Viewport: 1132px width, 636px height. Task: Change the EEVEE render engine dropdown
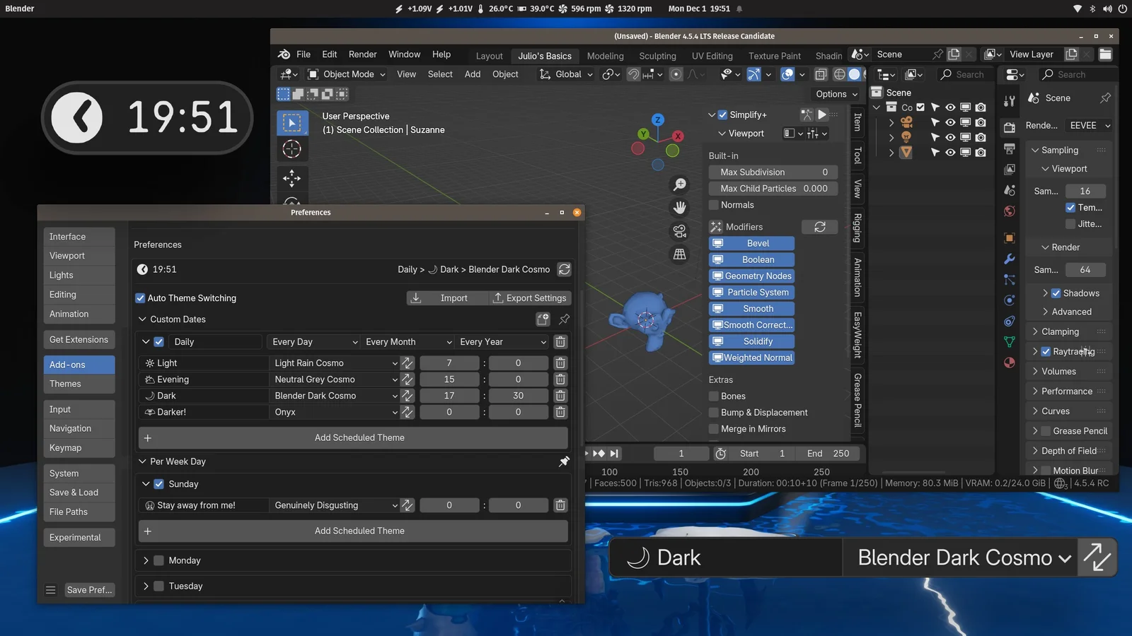[x=1087, y=125]
